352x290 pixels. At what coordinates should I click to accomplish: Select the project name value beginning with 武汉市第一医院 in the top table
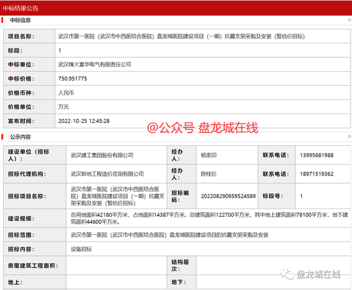click(182, 36)
